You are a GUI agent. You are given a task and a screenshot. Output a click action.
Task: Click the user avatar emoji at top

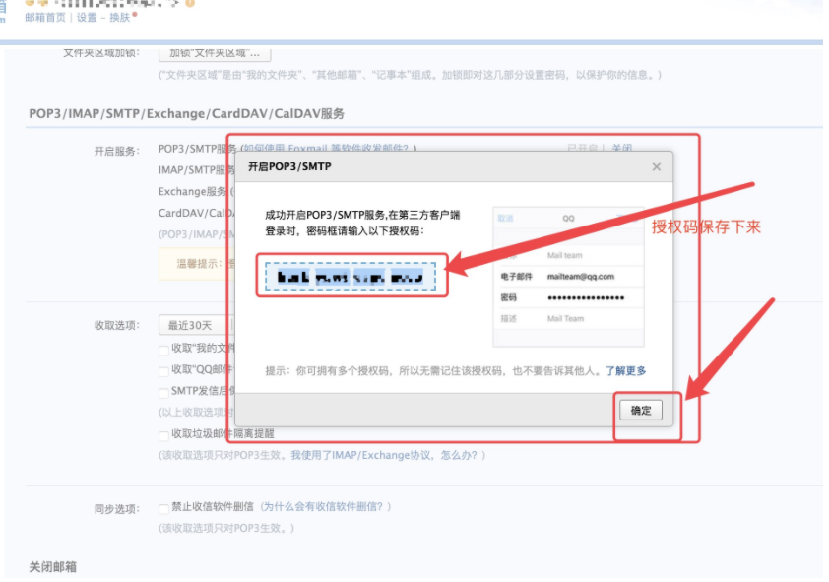click(x=30, y=3)
